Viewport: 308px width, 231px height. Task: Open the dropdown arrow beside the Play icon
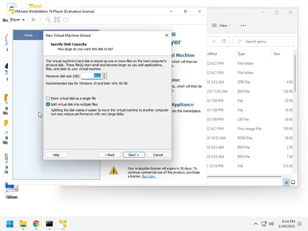tap(40, 20)
